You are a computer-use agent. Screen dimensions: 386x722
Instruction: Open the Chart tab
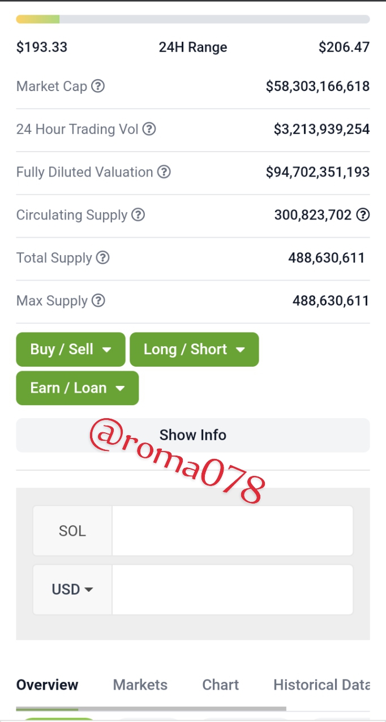pyautogui.click(x=221, y=685)
